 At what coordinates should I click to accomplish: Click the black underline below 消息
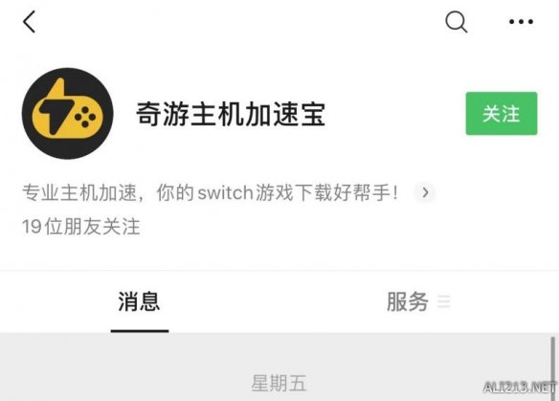(140, 331)
